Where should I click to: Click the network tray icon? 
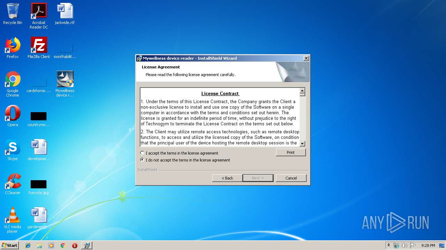396,245
